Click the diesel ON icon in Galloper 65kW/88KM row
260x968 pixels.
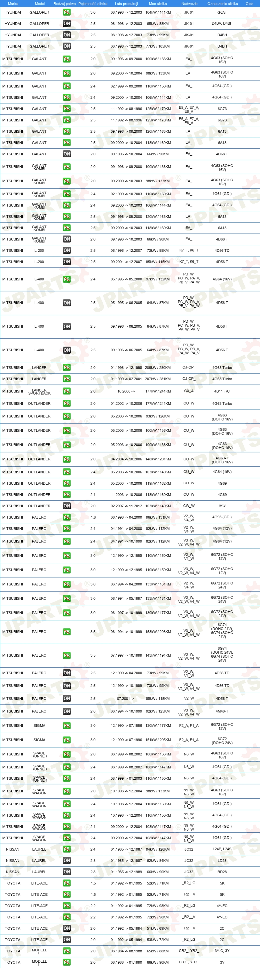(x=66, y=24)
